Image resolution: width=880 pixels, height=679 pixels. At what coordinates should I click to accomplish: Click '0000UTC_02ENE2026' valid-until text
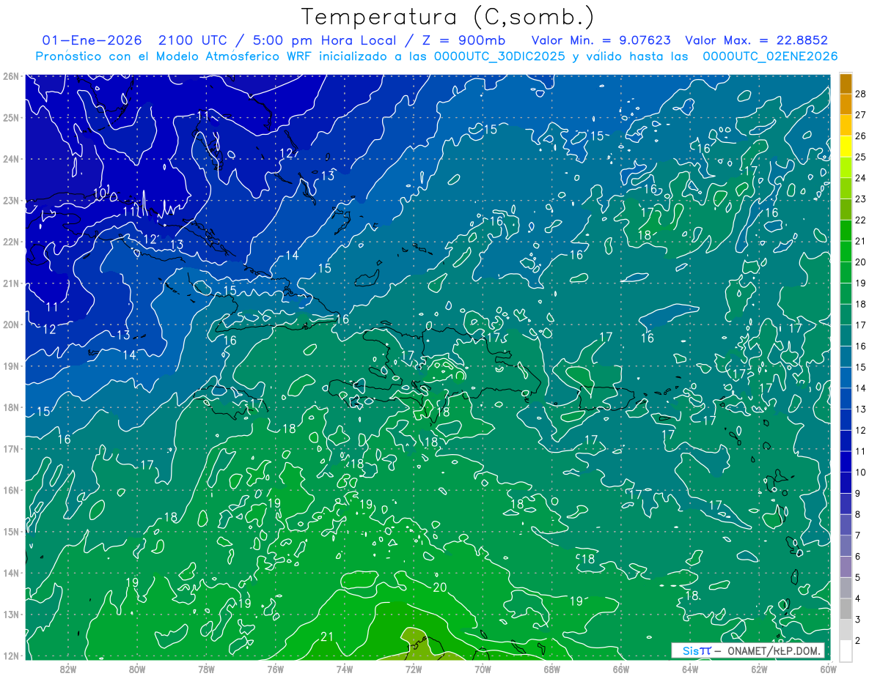click(770, 56)
